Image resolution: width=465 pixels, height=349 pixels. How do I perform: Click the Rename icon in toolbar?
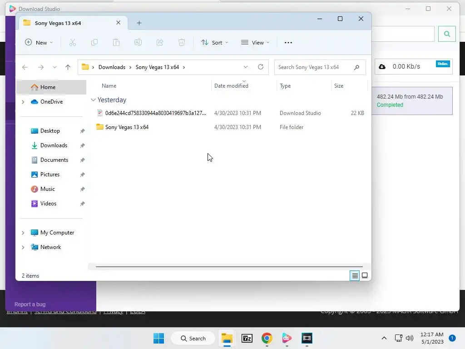pyautogui.click(x=138, y=42)
